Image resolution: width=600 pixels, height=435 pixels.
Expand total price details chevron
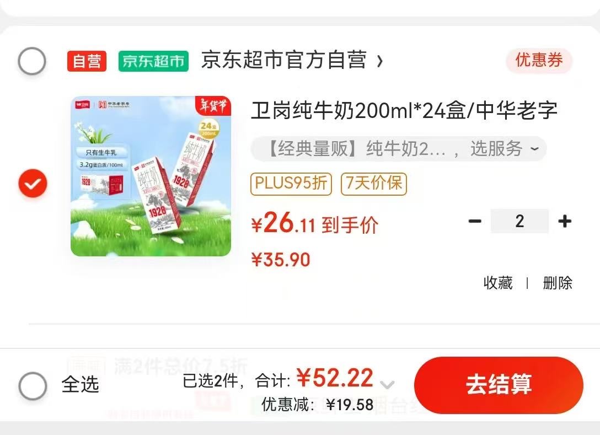click(387, 384)
